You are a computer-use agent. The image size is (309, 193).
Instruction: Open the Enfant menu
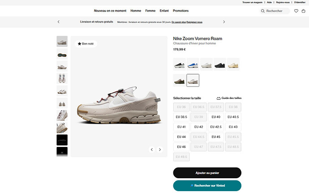(164, 11)
